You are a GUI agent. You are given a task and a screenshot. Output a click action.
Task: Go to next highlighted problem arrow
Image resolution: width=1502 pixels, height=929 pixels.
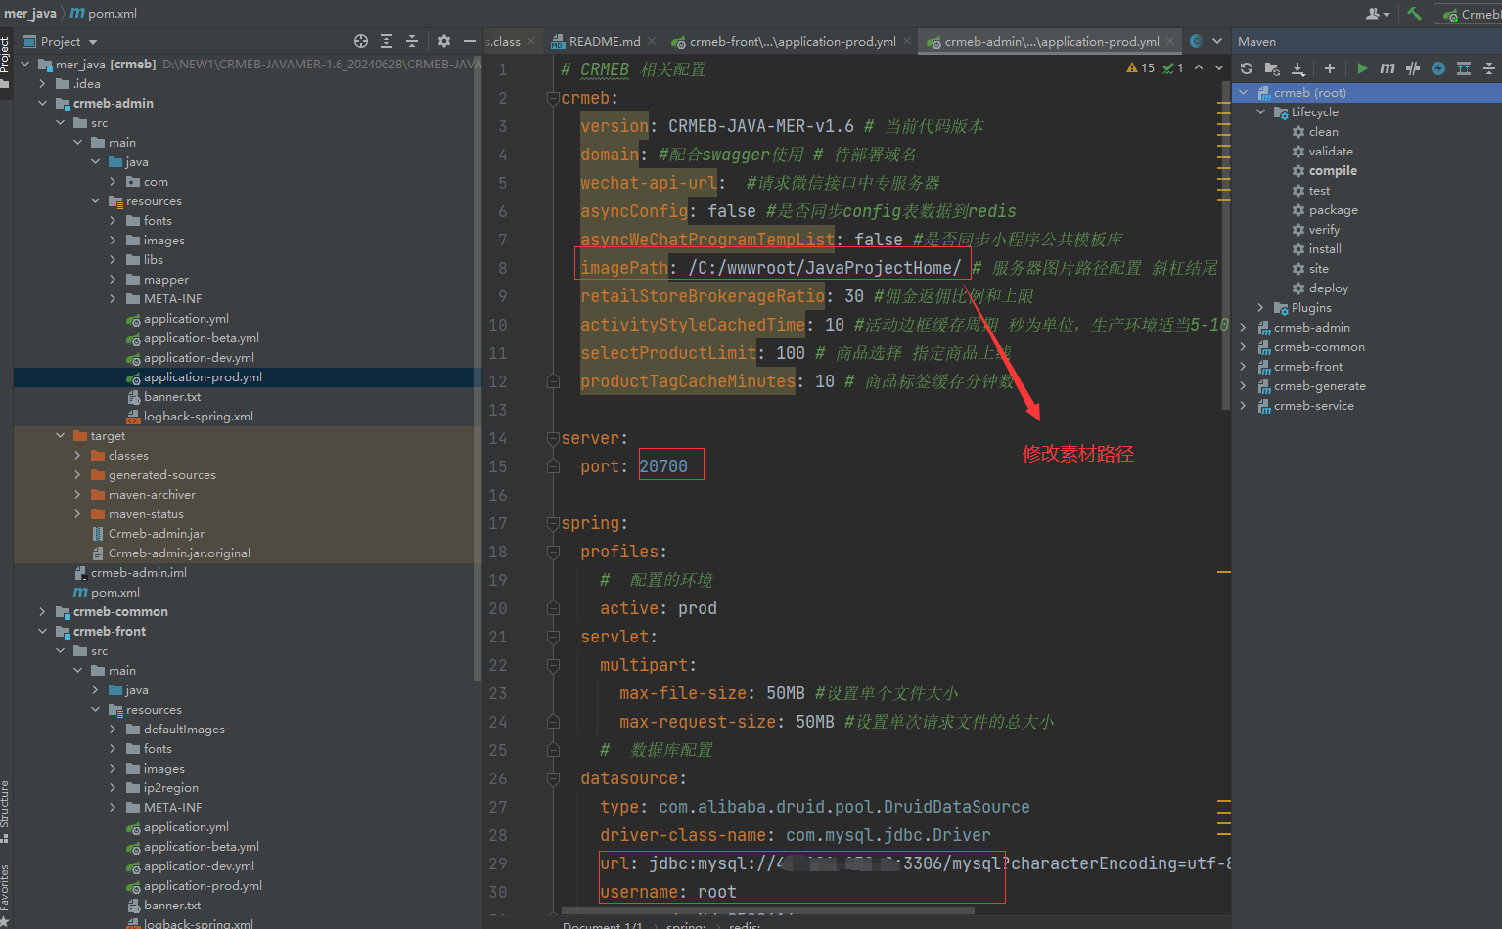pos(1219,67)
